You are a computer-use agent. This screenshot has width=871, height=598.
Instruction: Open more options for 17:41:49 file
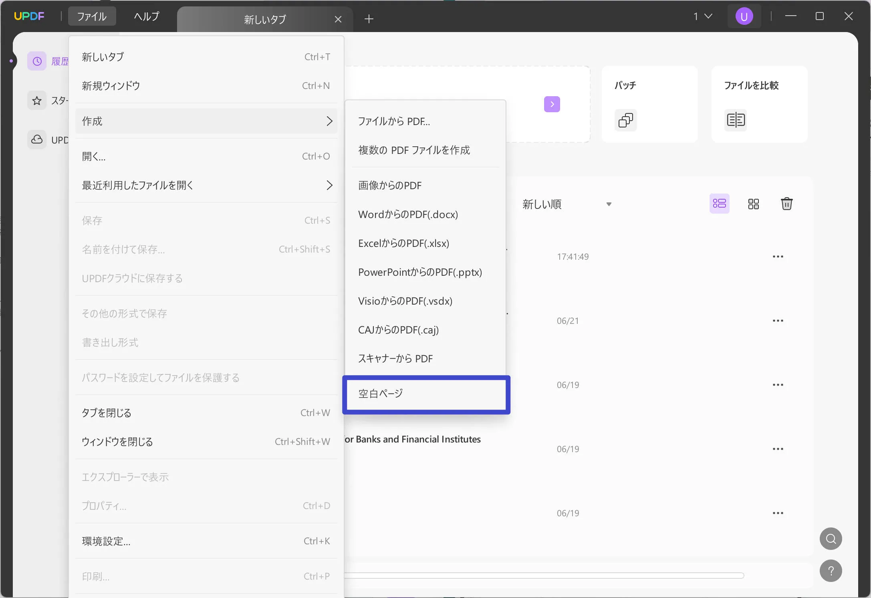coord(778,257)
